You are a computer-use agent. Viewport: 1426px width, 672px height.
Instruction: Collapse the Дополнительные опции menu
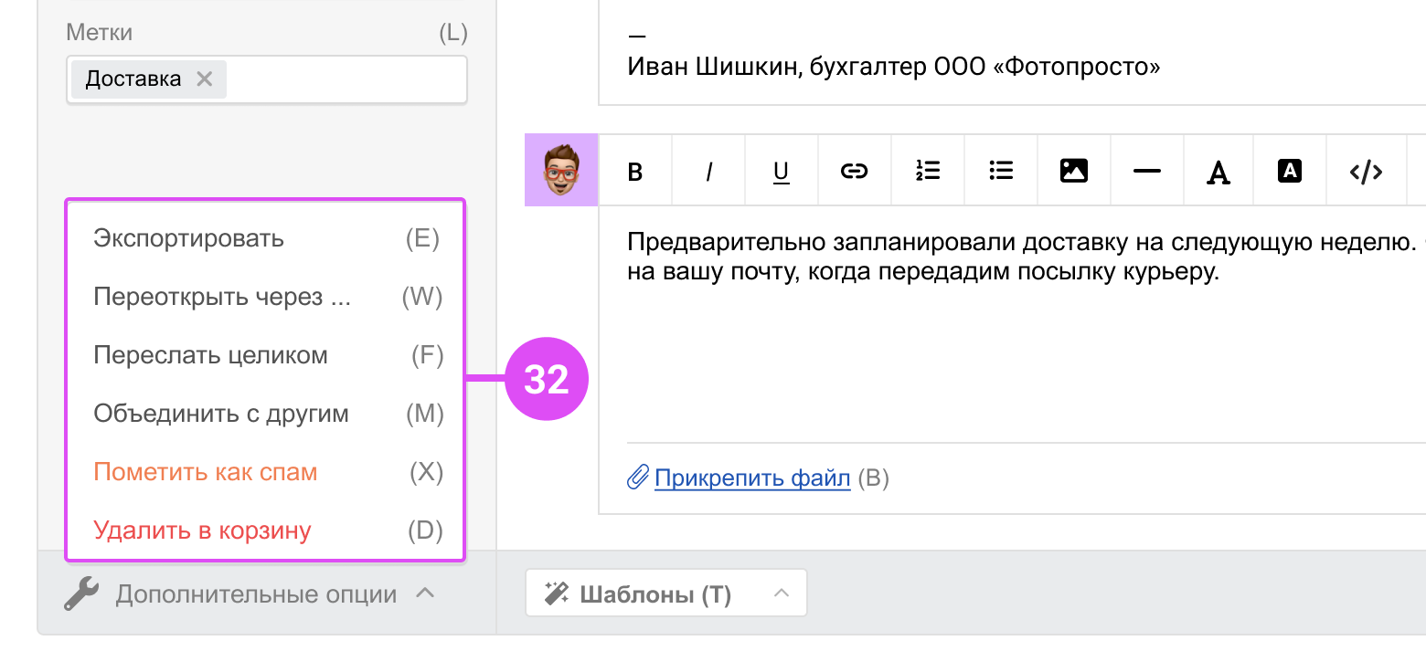(x=249, y=594)
